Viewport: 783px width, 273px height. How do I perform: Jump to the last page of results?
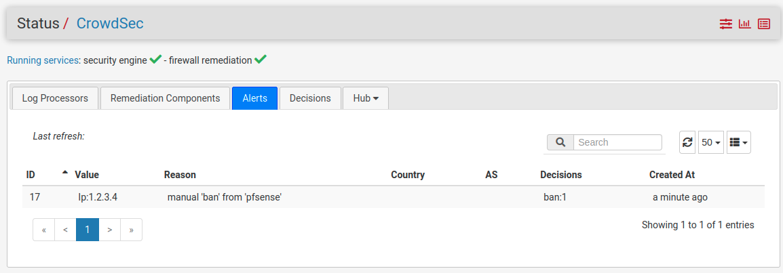(131, 230)
